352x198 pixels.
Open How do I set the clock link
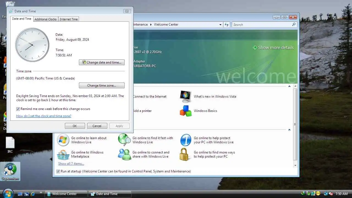(x=44, y=116)
